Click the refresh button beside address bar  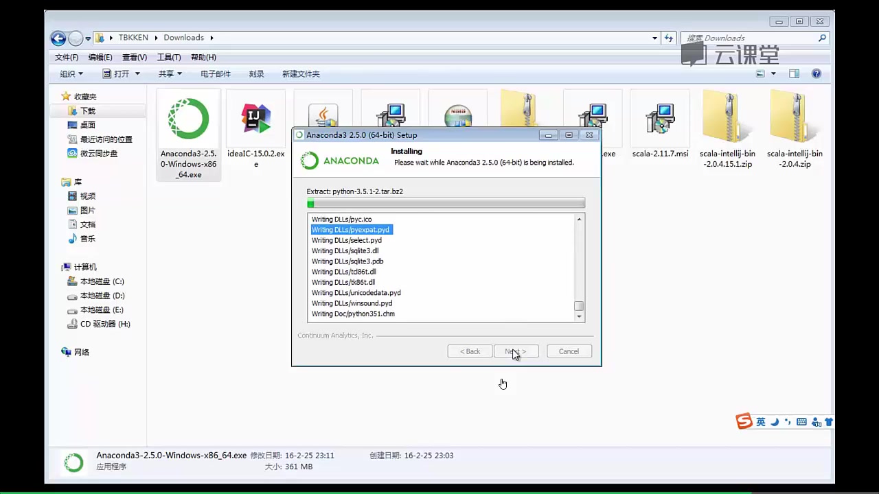[x=669, y=38]
